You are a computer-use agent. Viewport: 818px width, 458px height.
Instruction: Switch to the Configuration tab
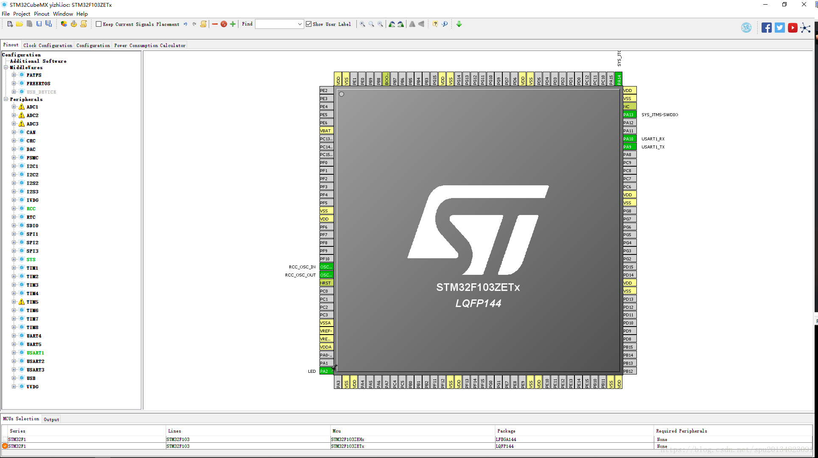pyautogui.click(x=93, y=45)
